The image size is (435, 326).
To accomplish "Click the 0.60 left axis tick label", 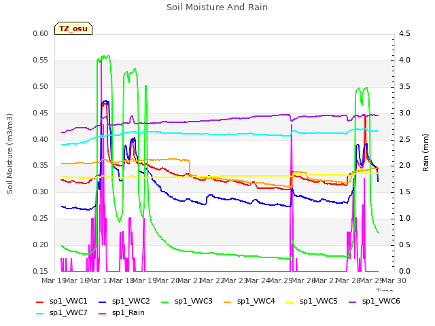I will [x=41, y=34].
